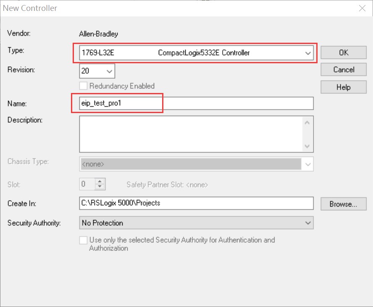Viewport: 373px width, 307px height.
Task: Open Help for New Controller
Action: pos(343,87)
